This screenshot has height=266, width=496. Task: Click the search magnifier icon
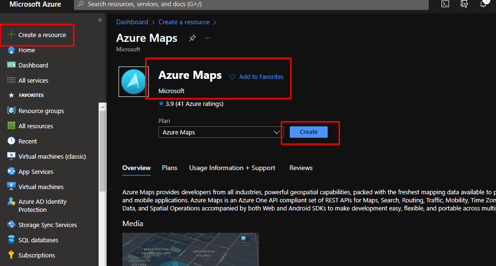pyautogui.click(x=81, y=4)
